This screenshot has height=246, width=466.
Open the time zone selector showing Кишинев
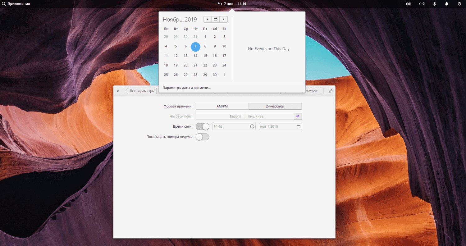[x=245, y=116]
